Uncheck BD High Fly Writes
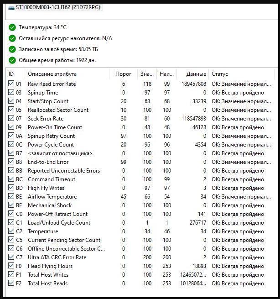The width and height of the screenshot is (280, 299). (11, 188)
